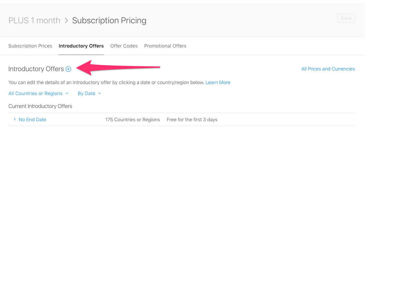The height and width of the screenshot is (291, 409).
Task: Select the Introductory Offers tab
Action: 81,46
